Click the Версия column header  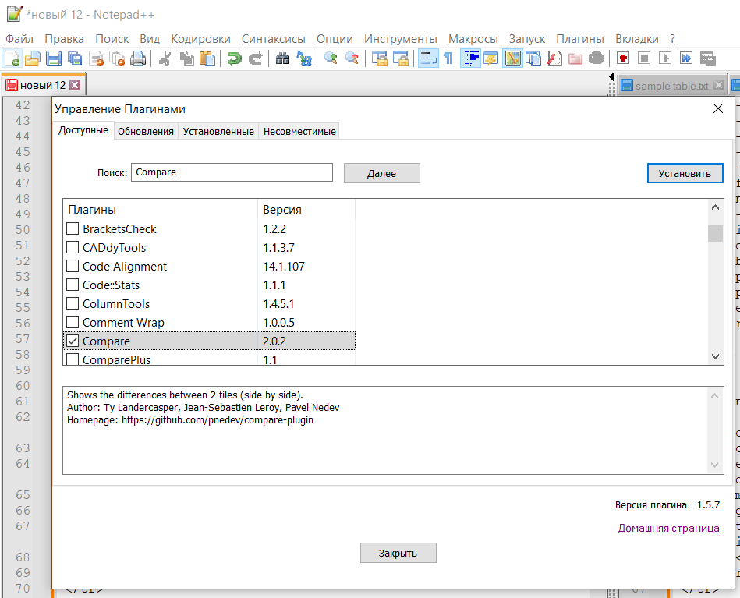tap(306, 210)
